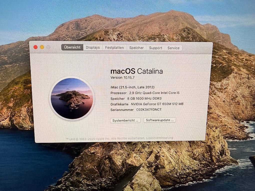Click the macOS Catalina island logo
The width and height of the screenshot is (255, 191).
click(72, 98)
